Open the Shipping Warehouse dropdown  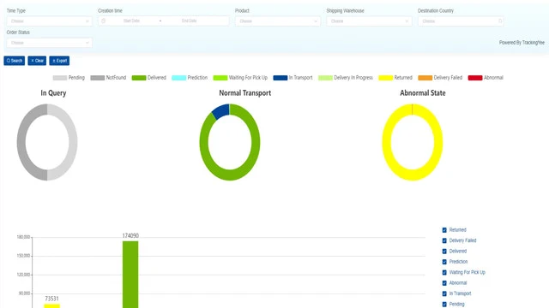369,21
